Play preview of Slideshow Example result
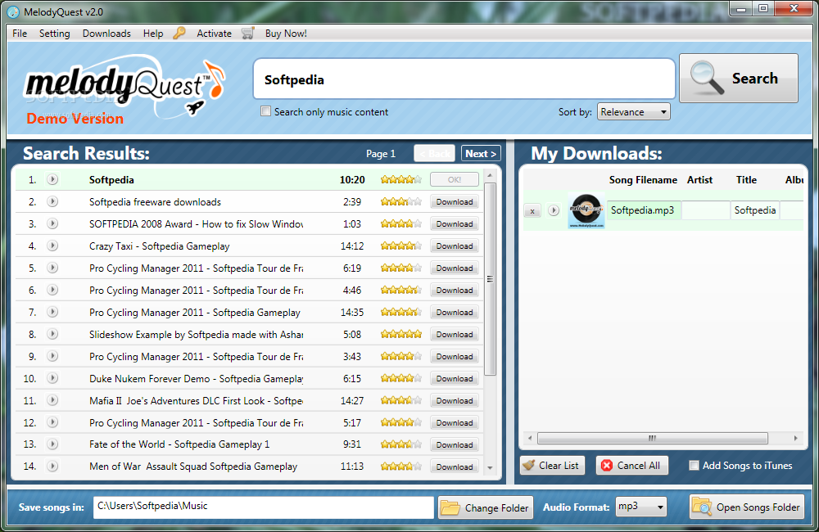 coord(52,334)
